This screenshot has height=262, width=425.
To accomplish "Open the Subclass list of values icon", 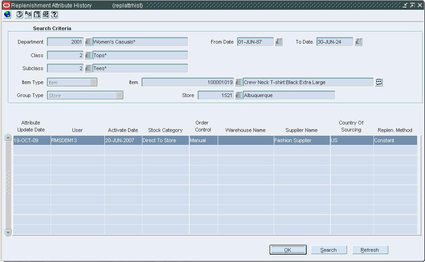I will (x=88, y=68).
